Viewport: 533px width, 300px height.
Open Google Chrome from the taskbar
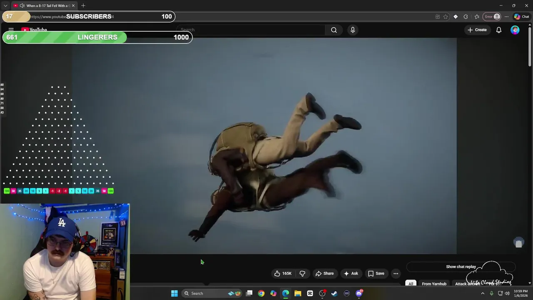pos(261,293)
